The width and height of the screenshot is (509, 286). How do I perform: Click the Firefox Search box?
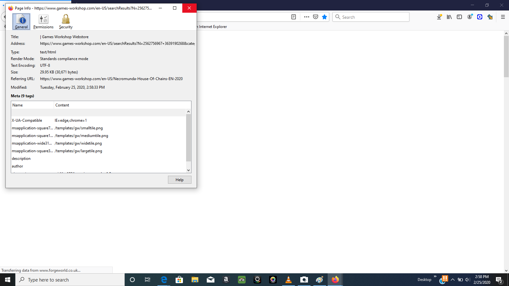point(371,17)
